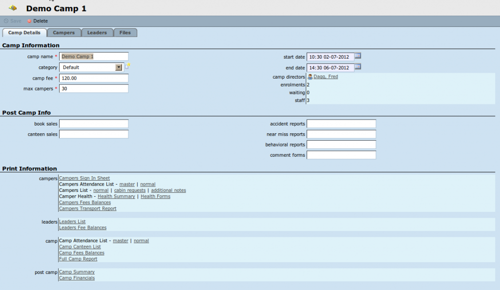Click the start date calendar icon
Screen dimensions: 500x290
pos(357,56)
